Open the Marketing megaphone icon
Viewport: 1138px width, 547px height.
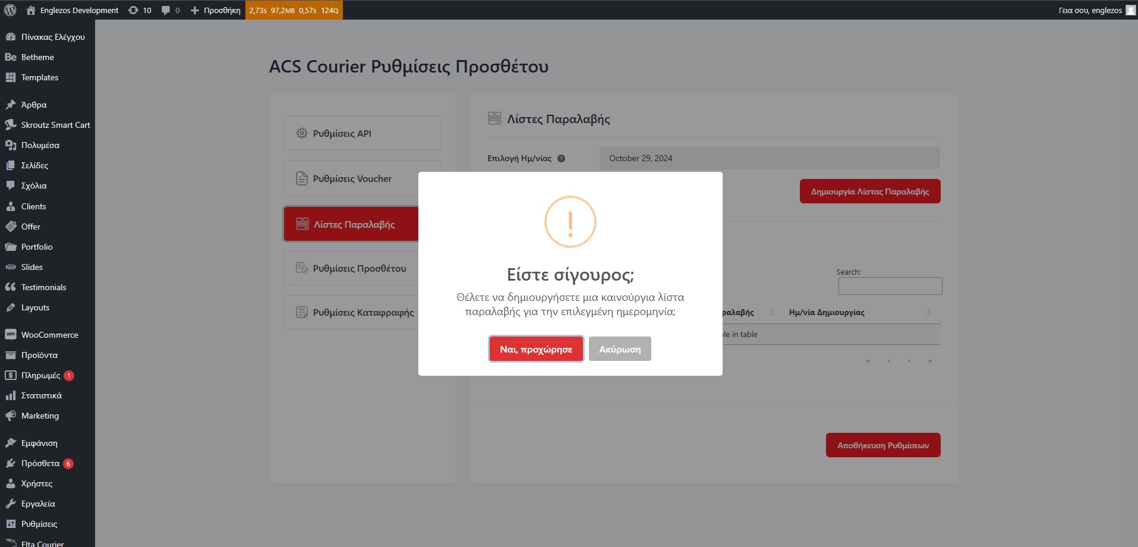click(11, 416)
